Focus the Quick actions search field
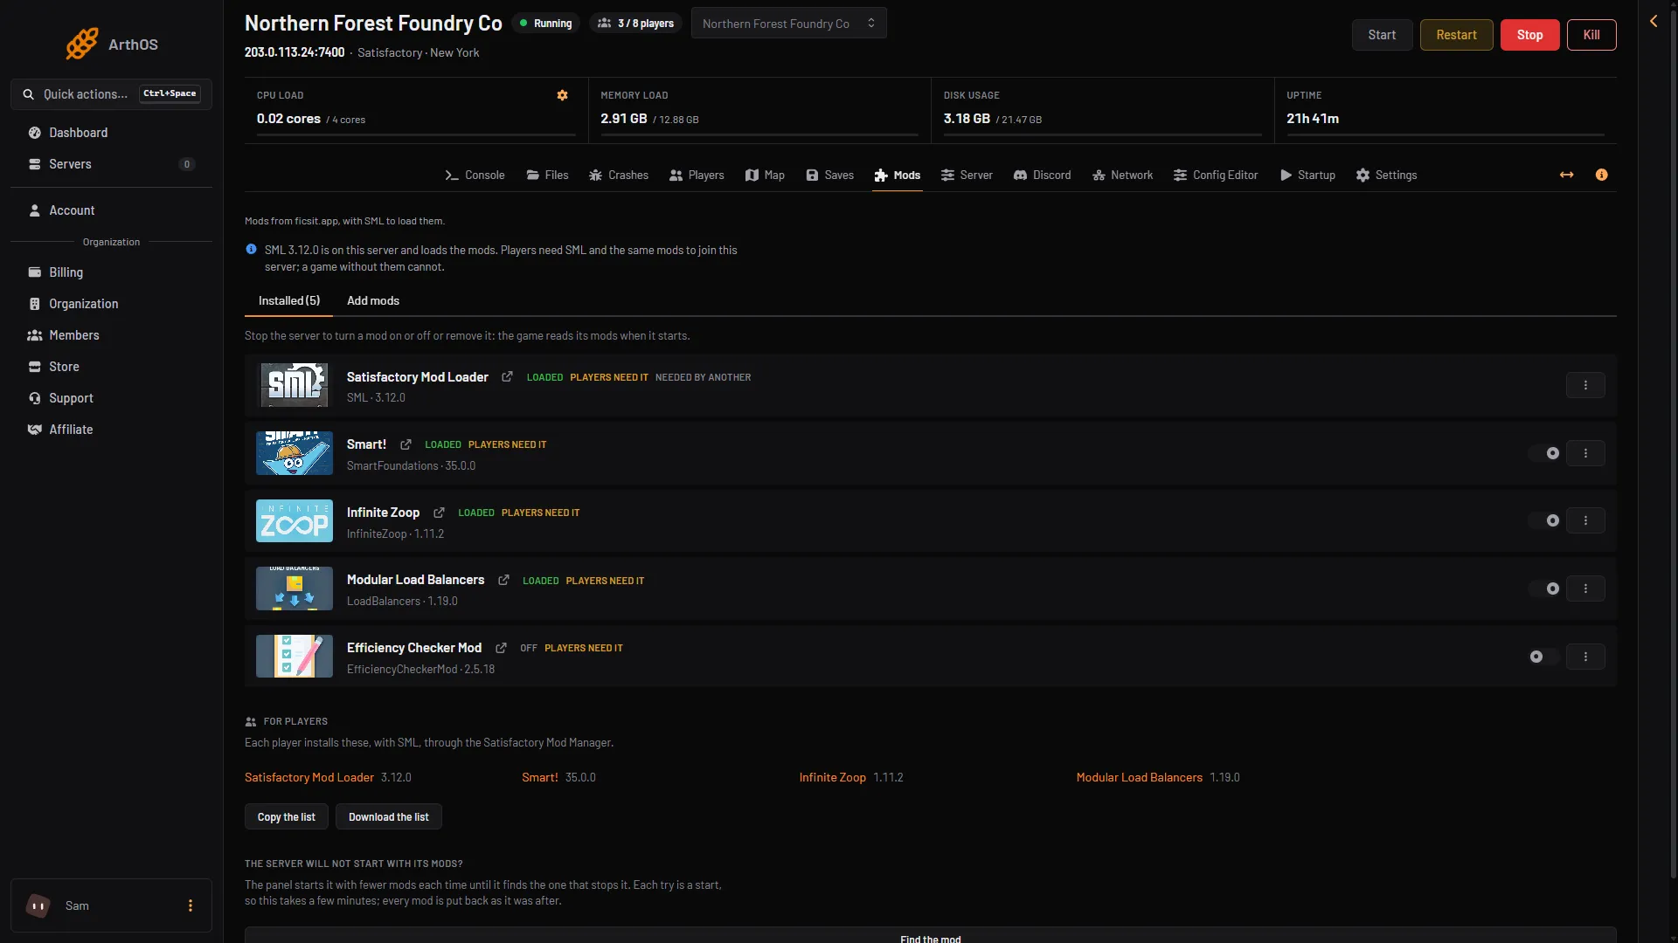Screen dimensions: 1678x943 pyautogui.click(x=111, y=93)
